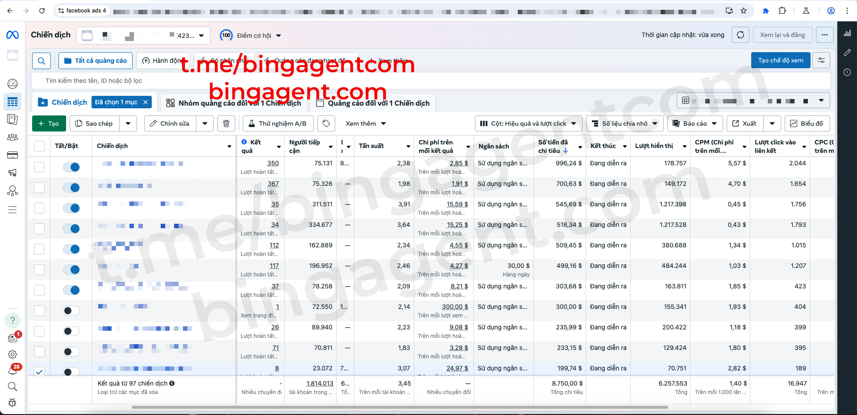
Task: Expand Xem thêm toolbar dropdown
Action: [366, 123]
